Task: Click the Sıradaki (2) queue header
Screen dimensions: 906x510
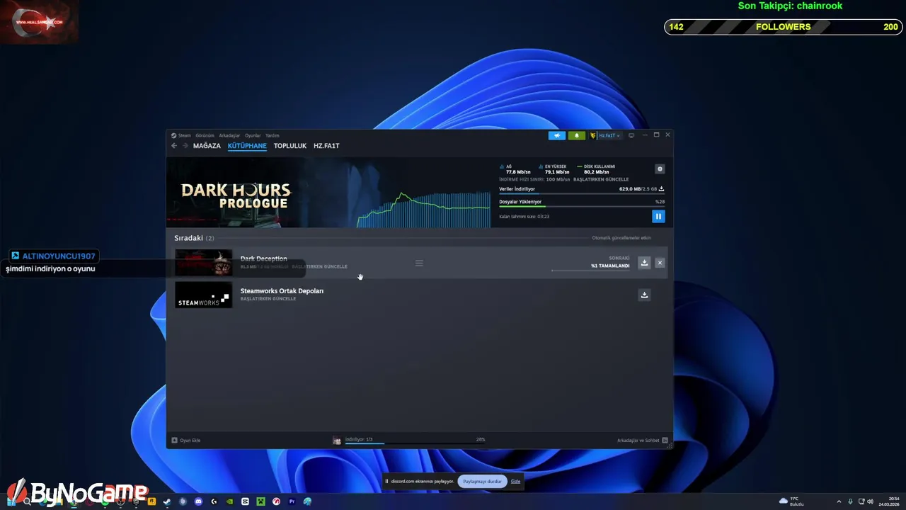Action: (194, 238)
